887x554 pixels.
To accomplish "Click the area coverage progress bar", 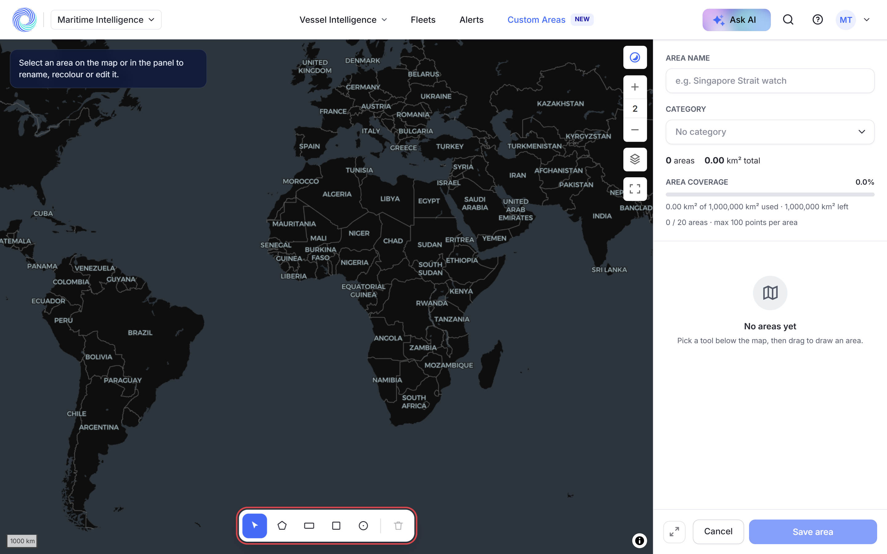I will (770, 195).
